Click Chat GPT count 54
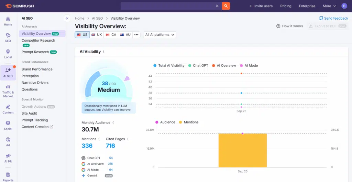The width and height of the screenshot is (352, 182). click(111, 158)
